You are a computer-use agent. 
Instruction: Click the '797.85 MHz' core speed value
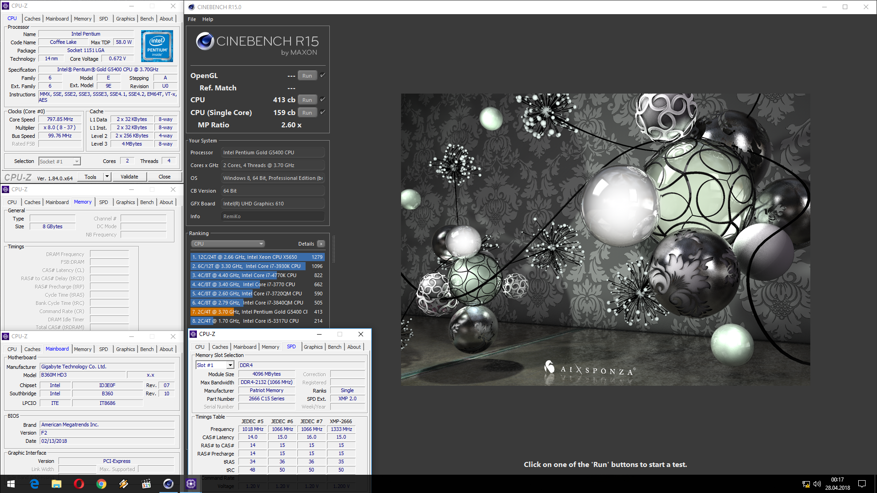point(60,120)
